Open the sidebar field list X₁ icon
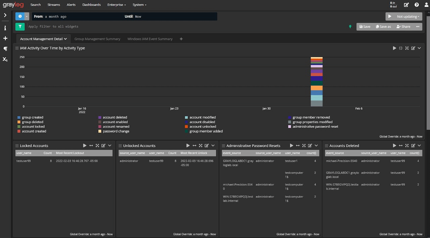The image size is (430, 238). (5, 59)
